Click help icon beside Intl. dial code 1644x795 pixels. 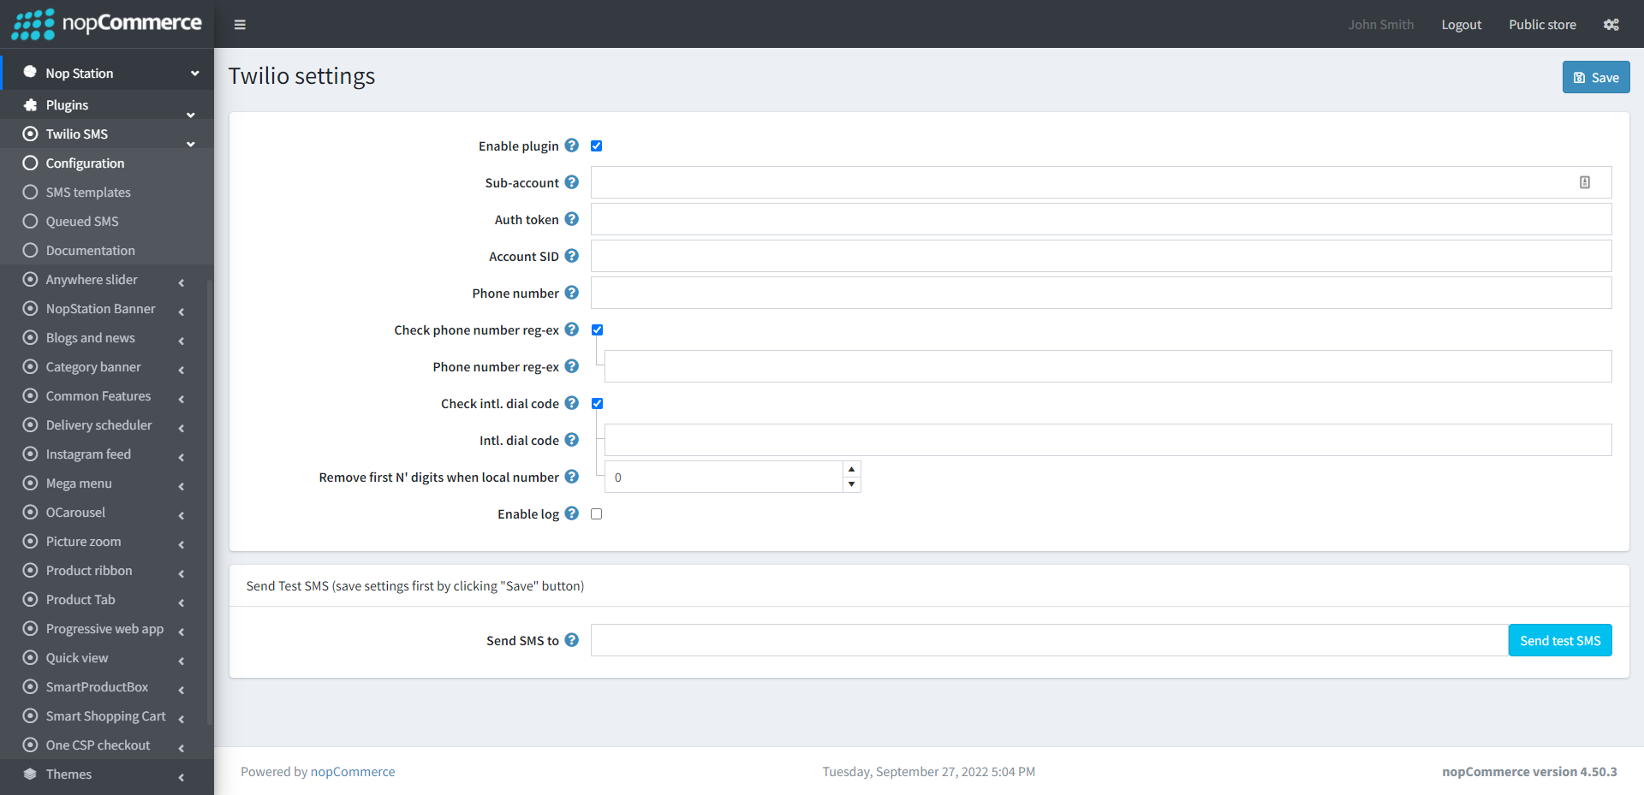click(572, 440)
